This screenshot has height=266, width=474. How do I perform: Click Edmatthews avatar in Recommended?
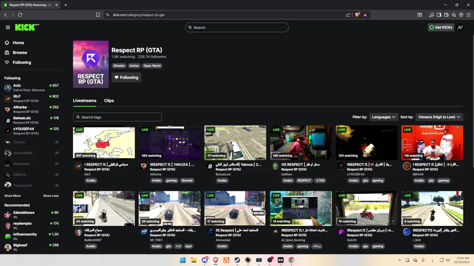[x=8, y=215]
